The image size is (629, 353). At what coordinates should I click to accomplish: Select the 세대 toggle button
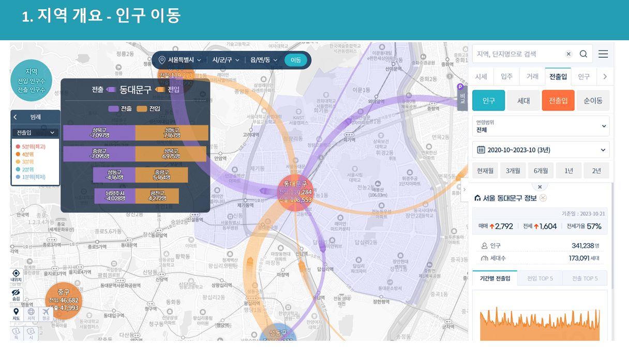tap(523, 101)
